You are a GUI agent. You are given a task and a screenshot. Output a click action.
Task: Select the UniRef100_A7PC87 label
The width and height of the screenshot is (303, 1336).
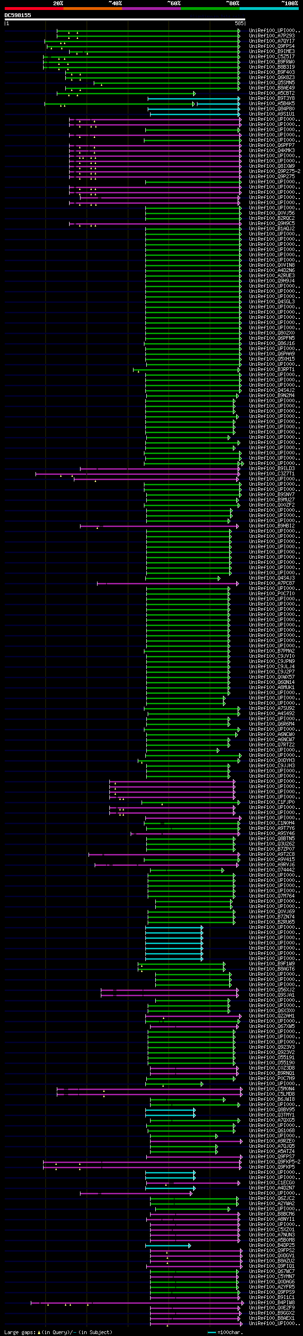[x=272, y=583]
